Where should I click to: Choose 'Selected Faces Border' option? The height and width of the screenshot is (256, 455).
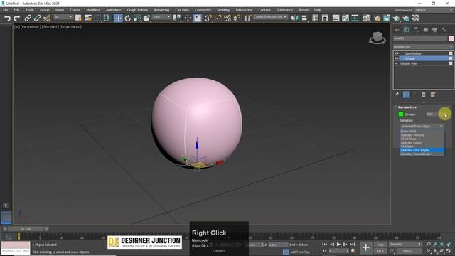(x=422, y=154)
